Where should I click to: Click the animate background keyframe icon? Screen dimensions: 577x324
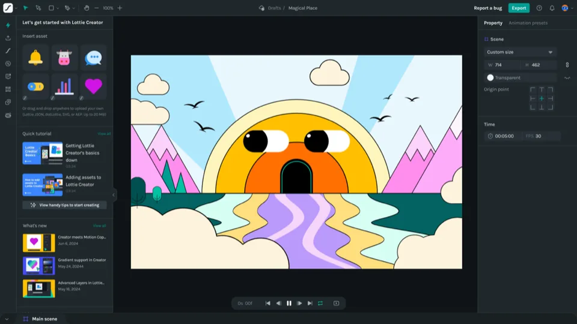[567, 78]
